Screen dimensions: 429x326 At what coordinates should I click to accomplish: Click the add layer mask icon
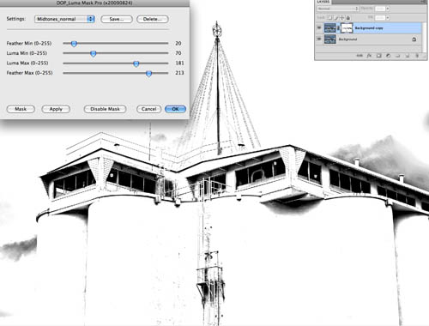click(x=378, y=56)
